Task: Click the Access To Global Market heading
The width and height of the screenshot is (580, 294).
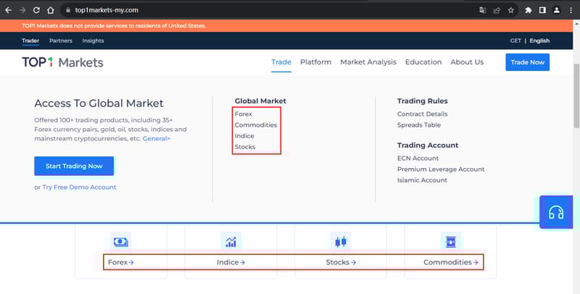Action: [x=99, y=103]
